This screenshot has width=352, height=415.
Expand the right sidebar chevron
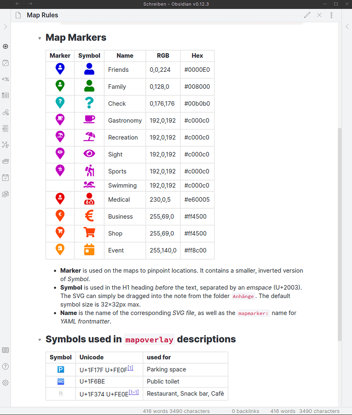click(x=347, y=27)
